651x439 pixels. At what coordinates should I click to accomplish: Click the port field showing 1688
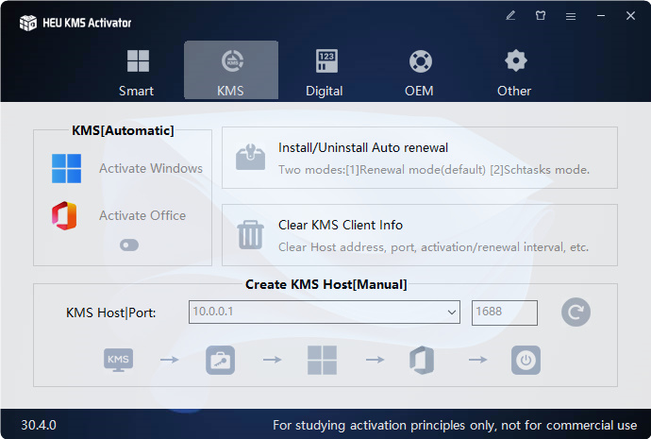pyautogui.click(x=505, y=312)
